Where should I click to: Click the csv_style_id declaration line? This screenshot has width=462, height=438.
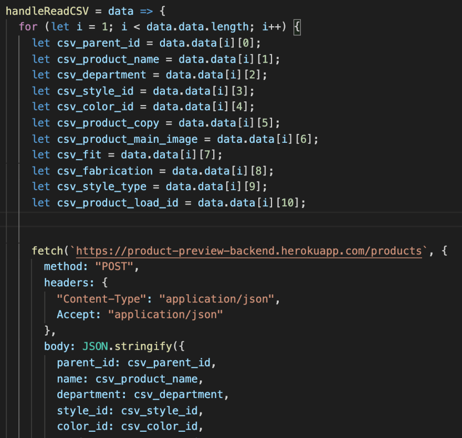coord(143,91)
